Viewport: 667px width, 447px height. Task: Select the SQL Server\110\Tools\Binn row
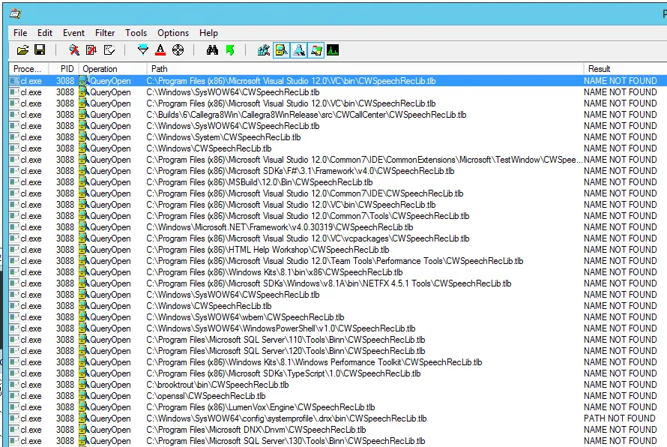tap(338, 340)
